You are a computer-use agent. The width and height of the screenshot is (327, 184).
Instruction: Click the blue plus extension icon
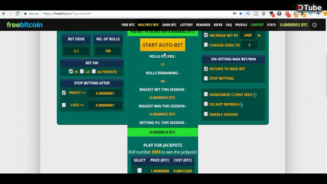tap(318, 14)
